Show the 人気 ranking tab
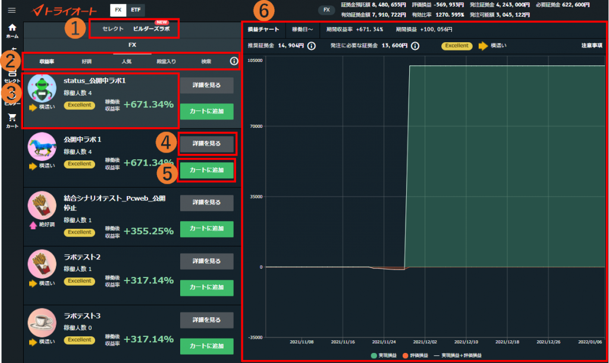This screenshot has height=363, width=609. tap(127, 62)
